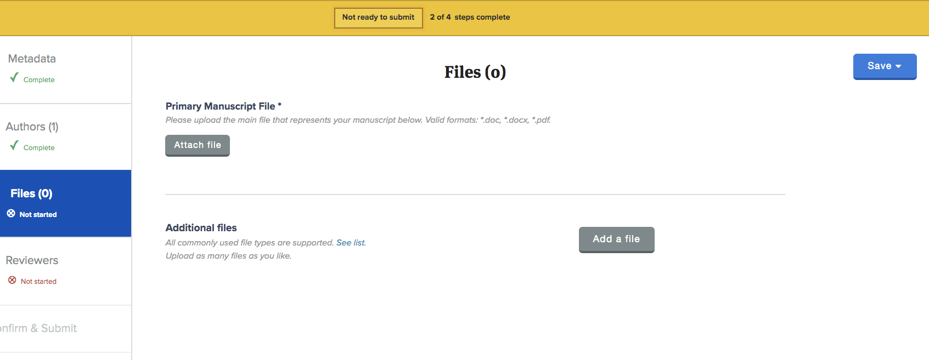Select the Files (0) sidebar step
This screenshot has width=929, height=360.
tap(65, 203)
